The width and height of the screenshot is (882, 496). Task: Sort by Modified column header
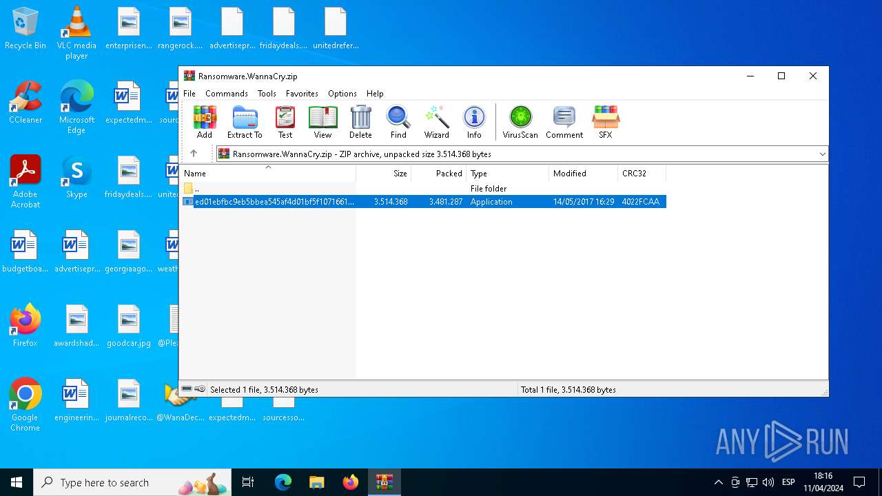click(583, 174)
